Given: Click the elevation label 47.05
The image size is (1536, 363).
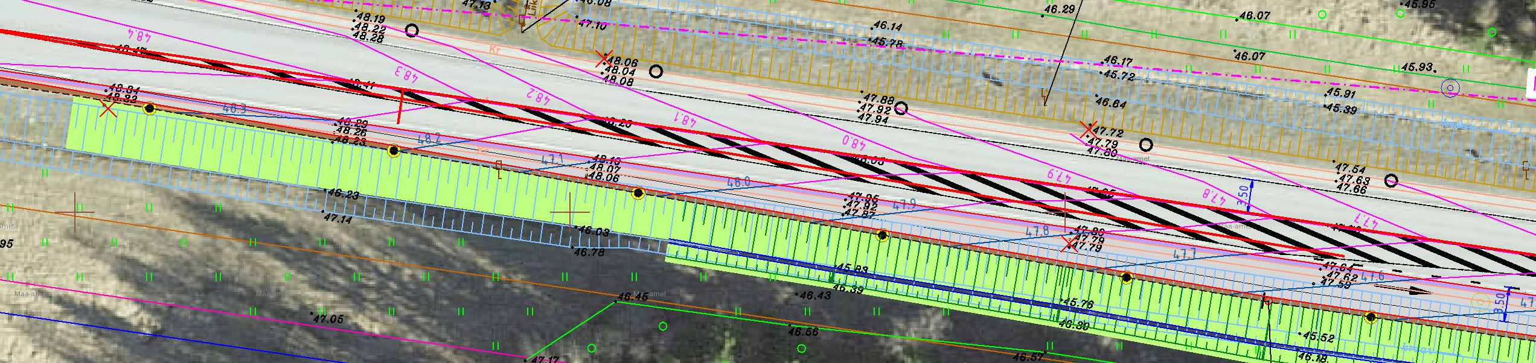Looking at the screenshot, I should 329,318.
